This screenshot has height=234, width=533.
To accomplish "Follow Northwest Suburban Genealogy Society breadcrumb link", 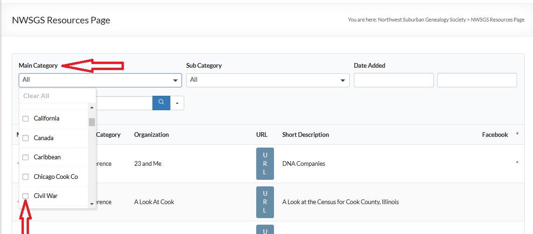I will (422, 20).
